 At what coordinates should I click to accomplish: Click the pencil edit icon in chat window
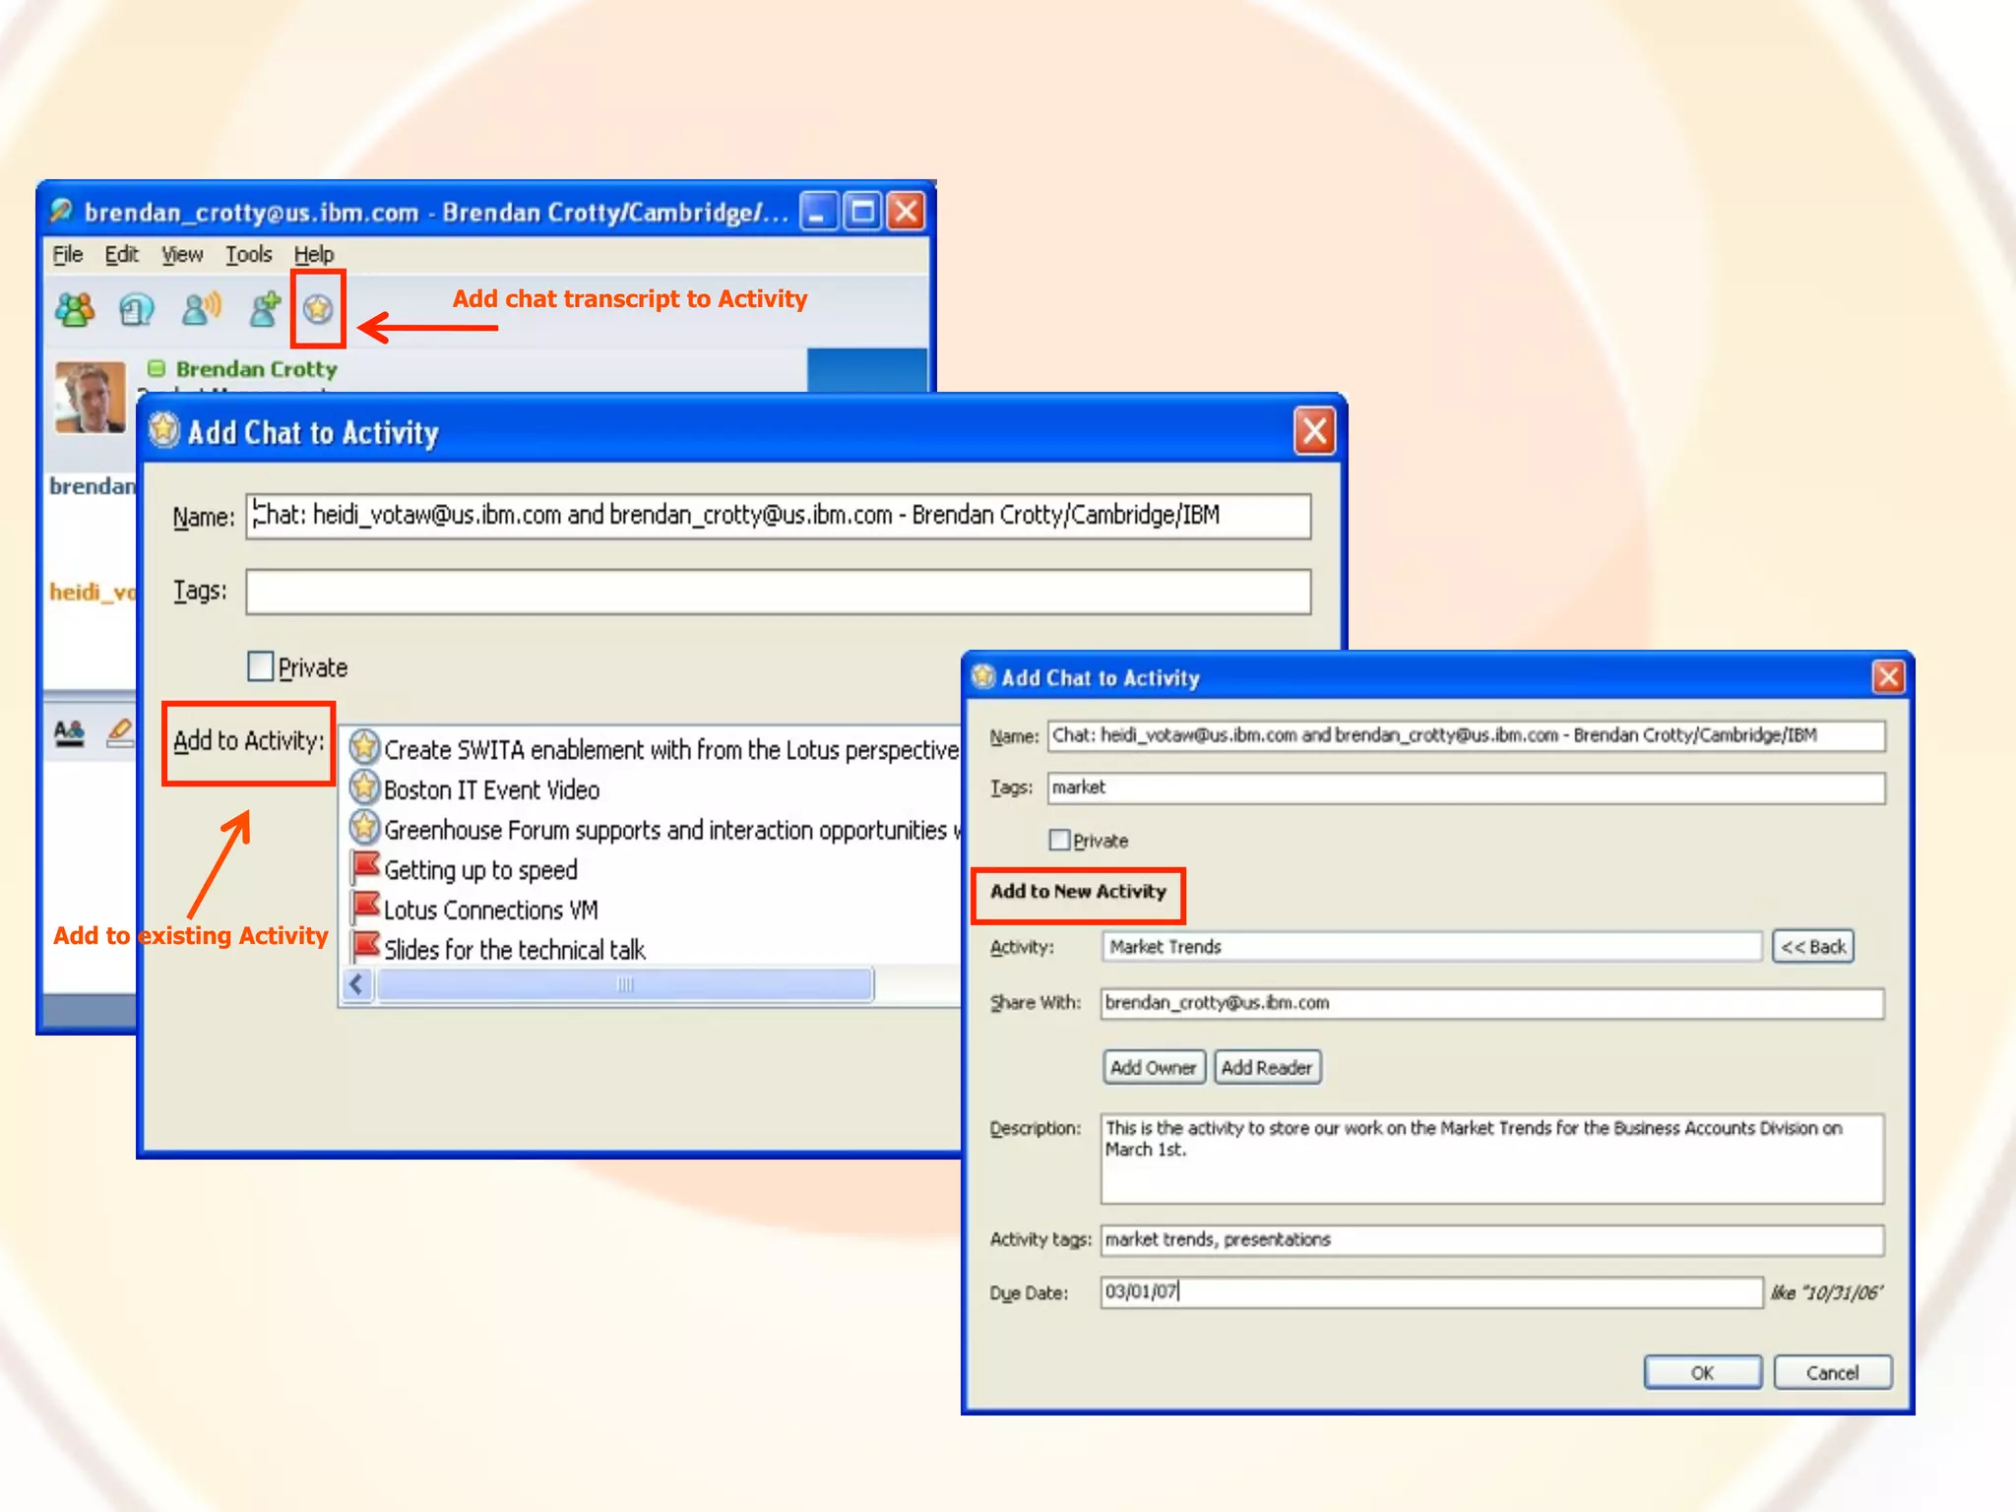click(120, 732)
